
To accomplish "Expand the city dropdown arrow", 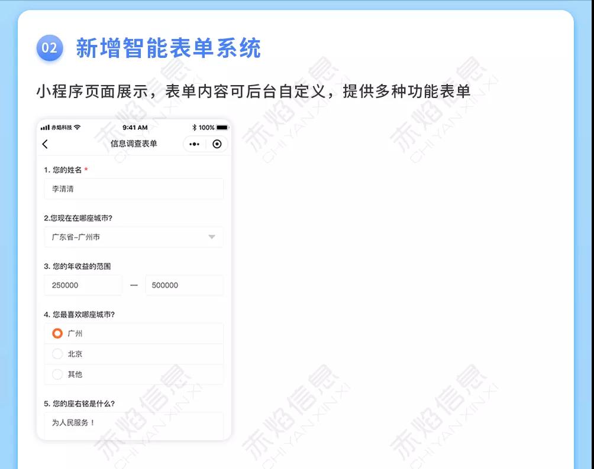I will tap(212, 237).
